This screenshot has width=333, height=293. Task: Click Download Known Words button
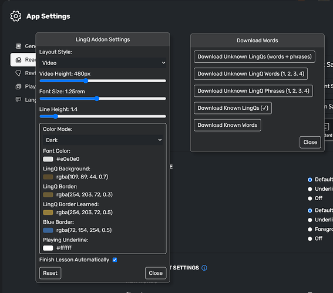(227, 125)
